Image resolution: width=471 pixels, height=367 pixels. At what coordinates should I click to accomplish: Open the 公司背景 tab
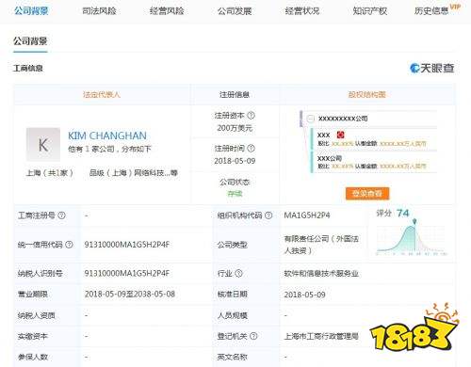point(31,10)
